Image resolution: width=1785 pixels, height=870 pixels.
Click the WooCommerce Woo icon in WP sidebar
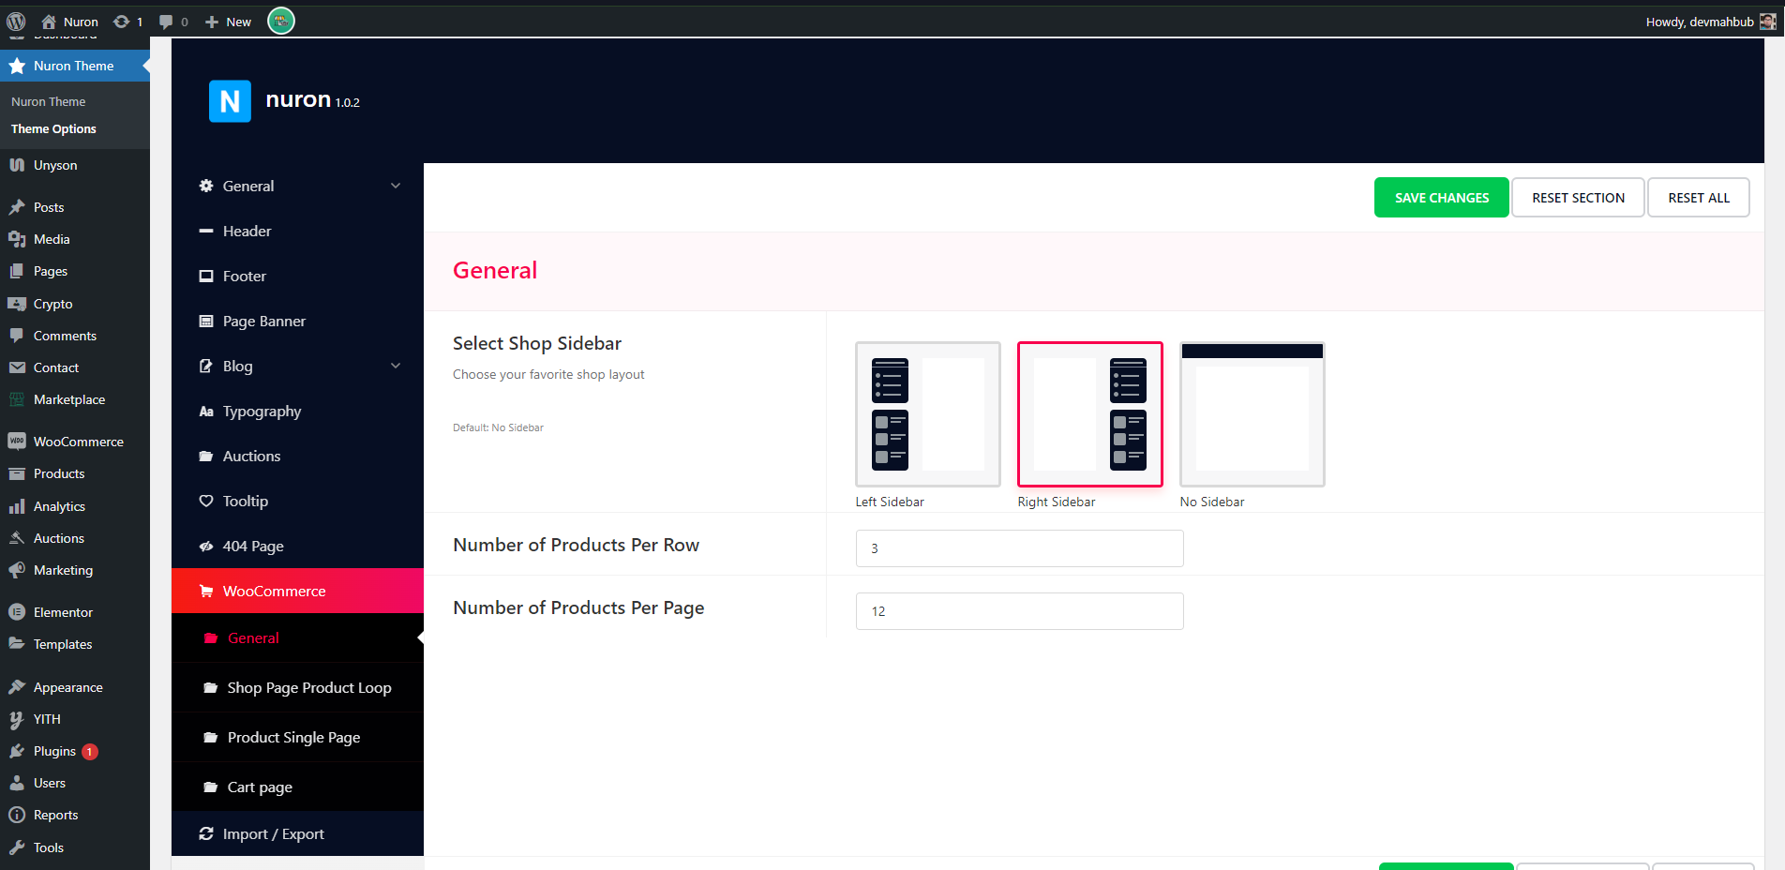point(17,442)
